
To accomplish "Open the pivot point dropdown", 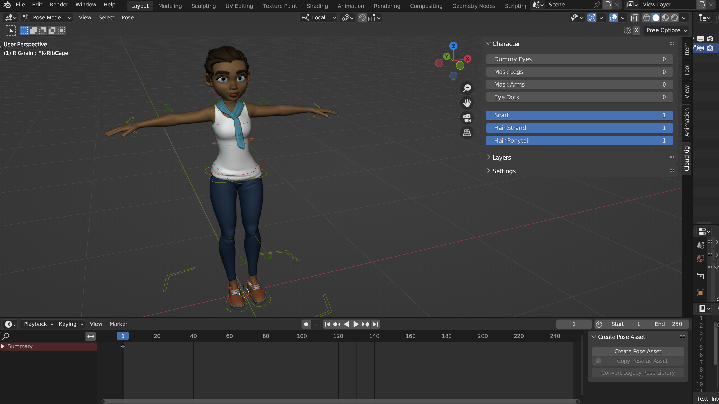I will pos(348,18).
